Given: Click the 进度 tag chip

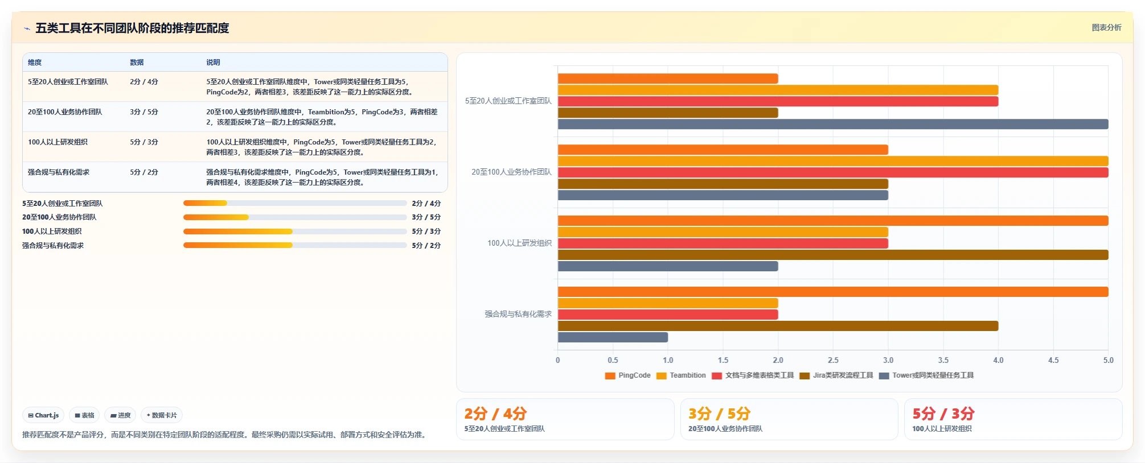Looking at the screenshot, I should [120, 415].
